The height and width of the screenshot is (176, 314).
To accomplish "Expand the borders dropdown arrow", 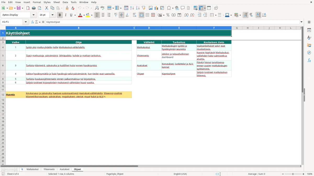I will pyautogui.click(x=216, y=15).
